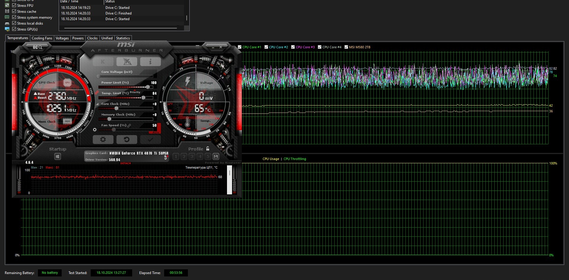Click the test started value 18.10.2024 13:27:27

[x=111, y=273]
